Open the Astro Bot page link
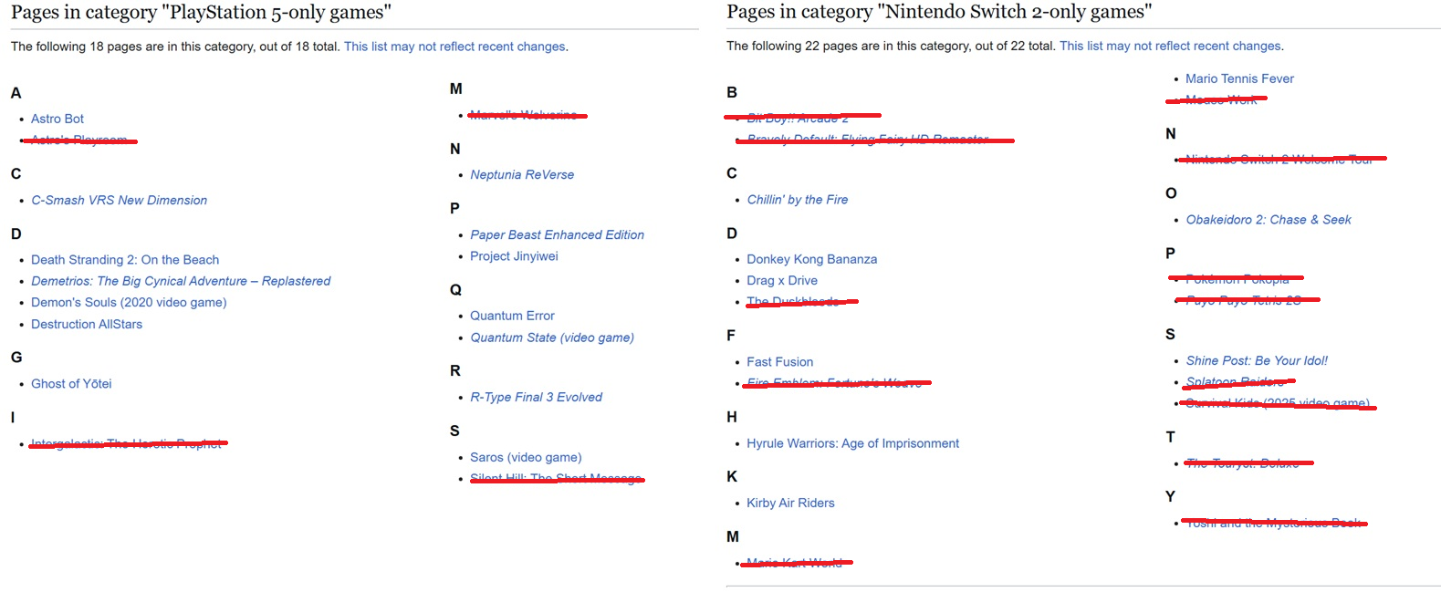The width and height of the screenshot is (1441, 592). 57,119
